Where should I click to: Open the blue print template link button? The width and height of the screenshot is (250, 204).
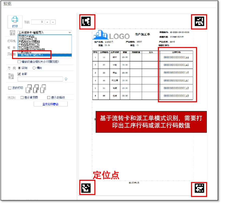click(x=51, y=104)
